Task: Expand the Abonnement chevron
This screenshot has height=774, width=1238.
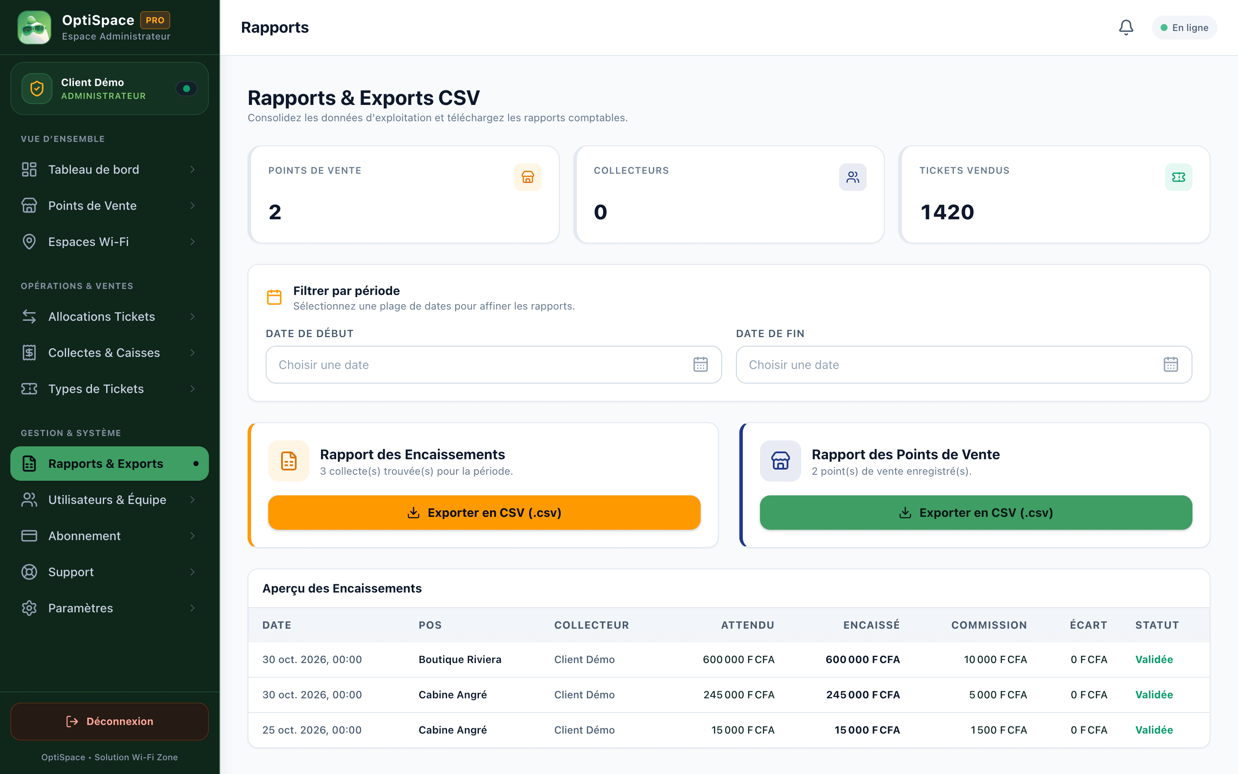Action: coord(192,536)
